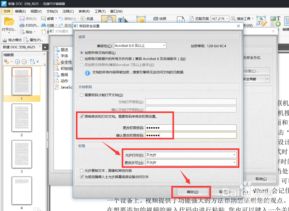Expand the 缩放工具 dropdown arrow
The width and height of the screenshot is (289, 211).
(253, 18)
